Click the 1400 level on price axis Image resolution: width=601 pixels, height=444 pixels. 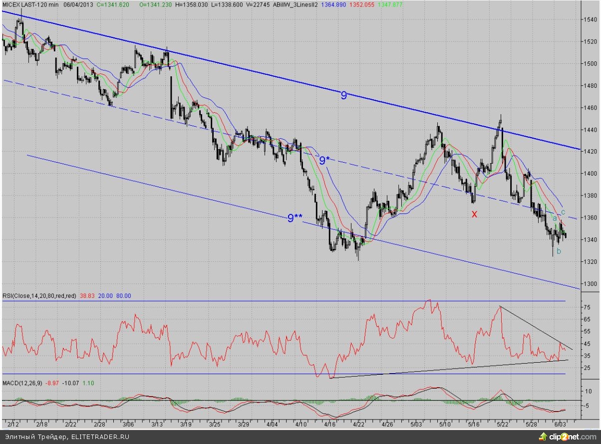point(591,174)
